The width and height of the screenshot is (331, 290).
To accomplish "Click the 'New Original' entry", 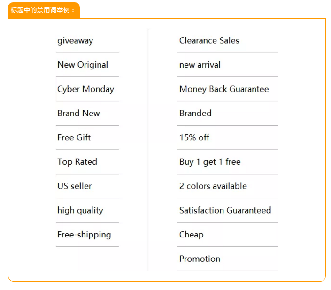I will pyautogui.click(x=83, y=65).
